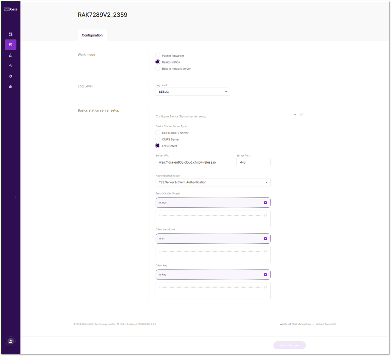Remove the tc.key client key file

(x=265, y=275)
